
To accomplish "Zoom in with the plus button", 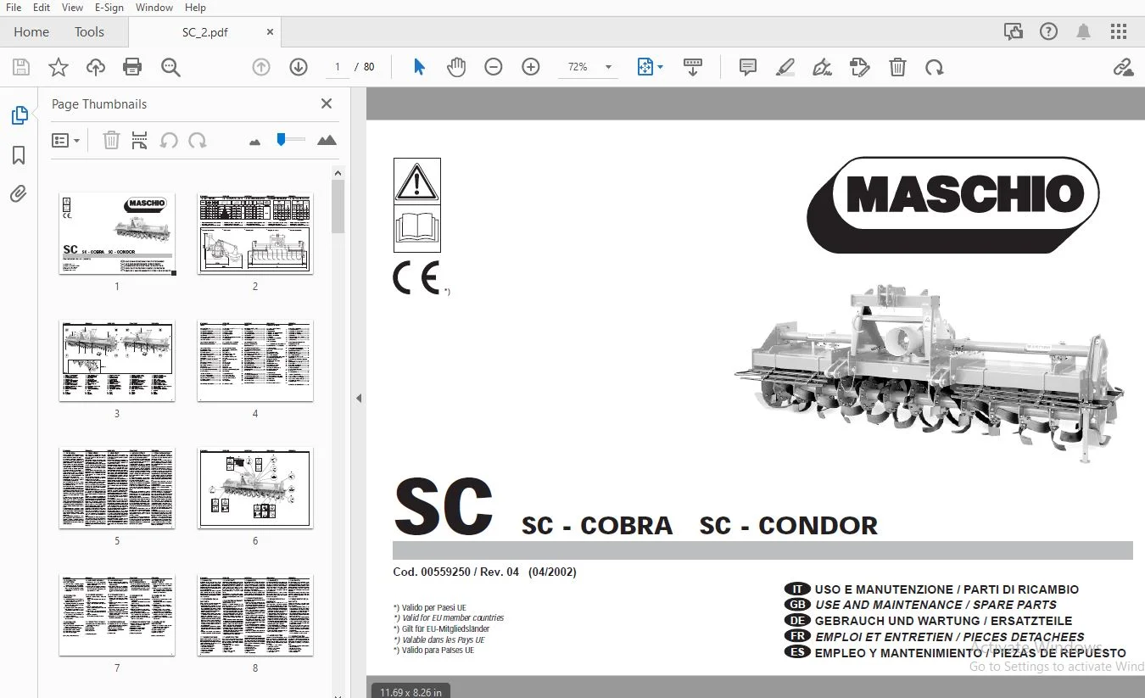I will tap(531, 67).
